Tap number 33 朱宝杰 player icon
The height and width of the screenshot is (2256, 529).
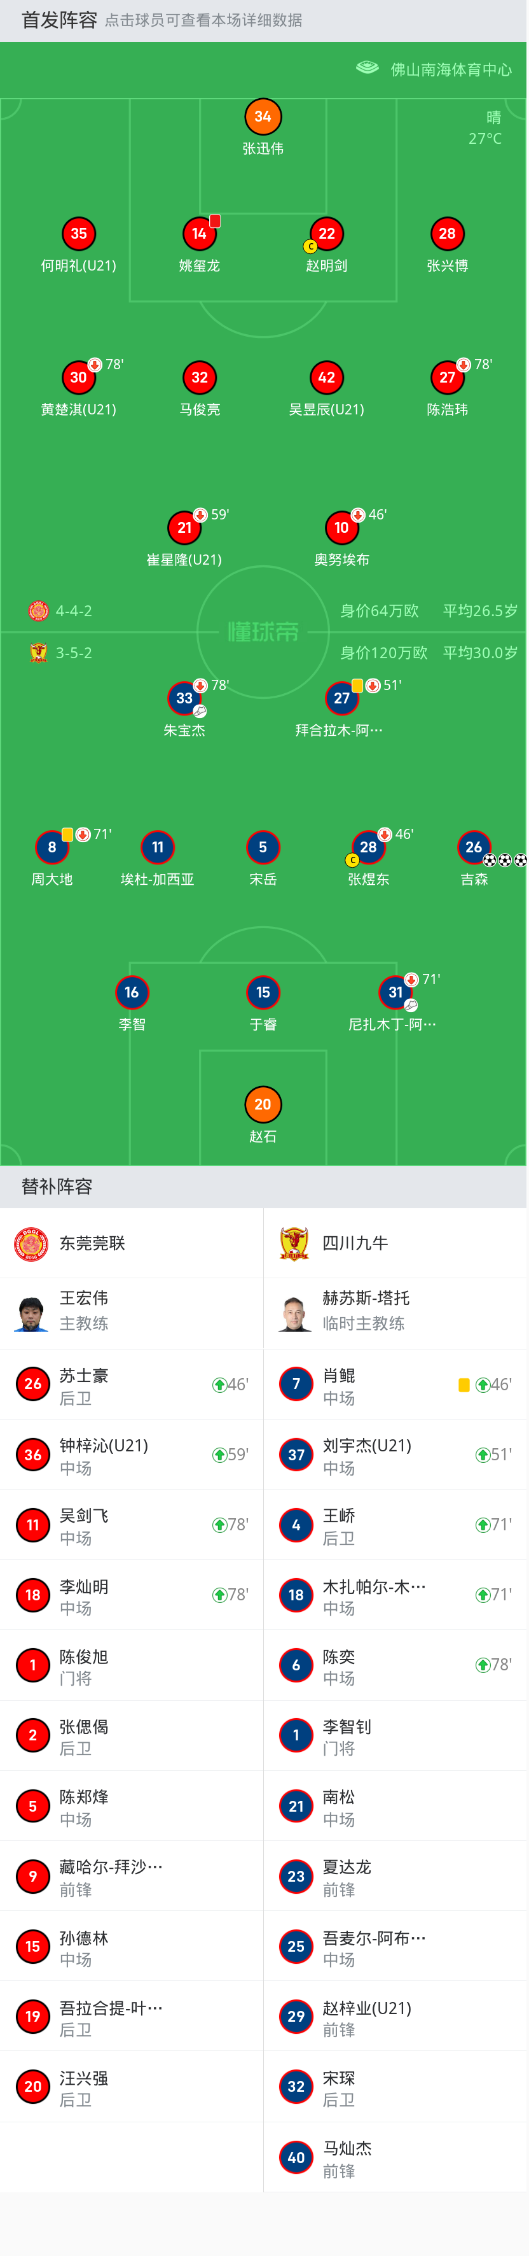click(184, 698)
